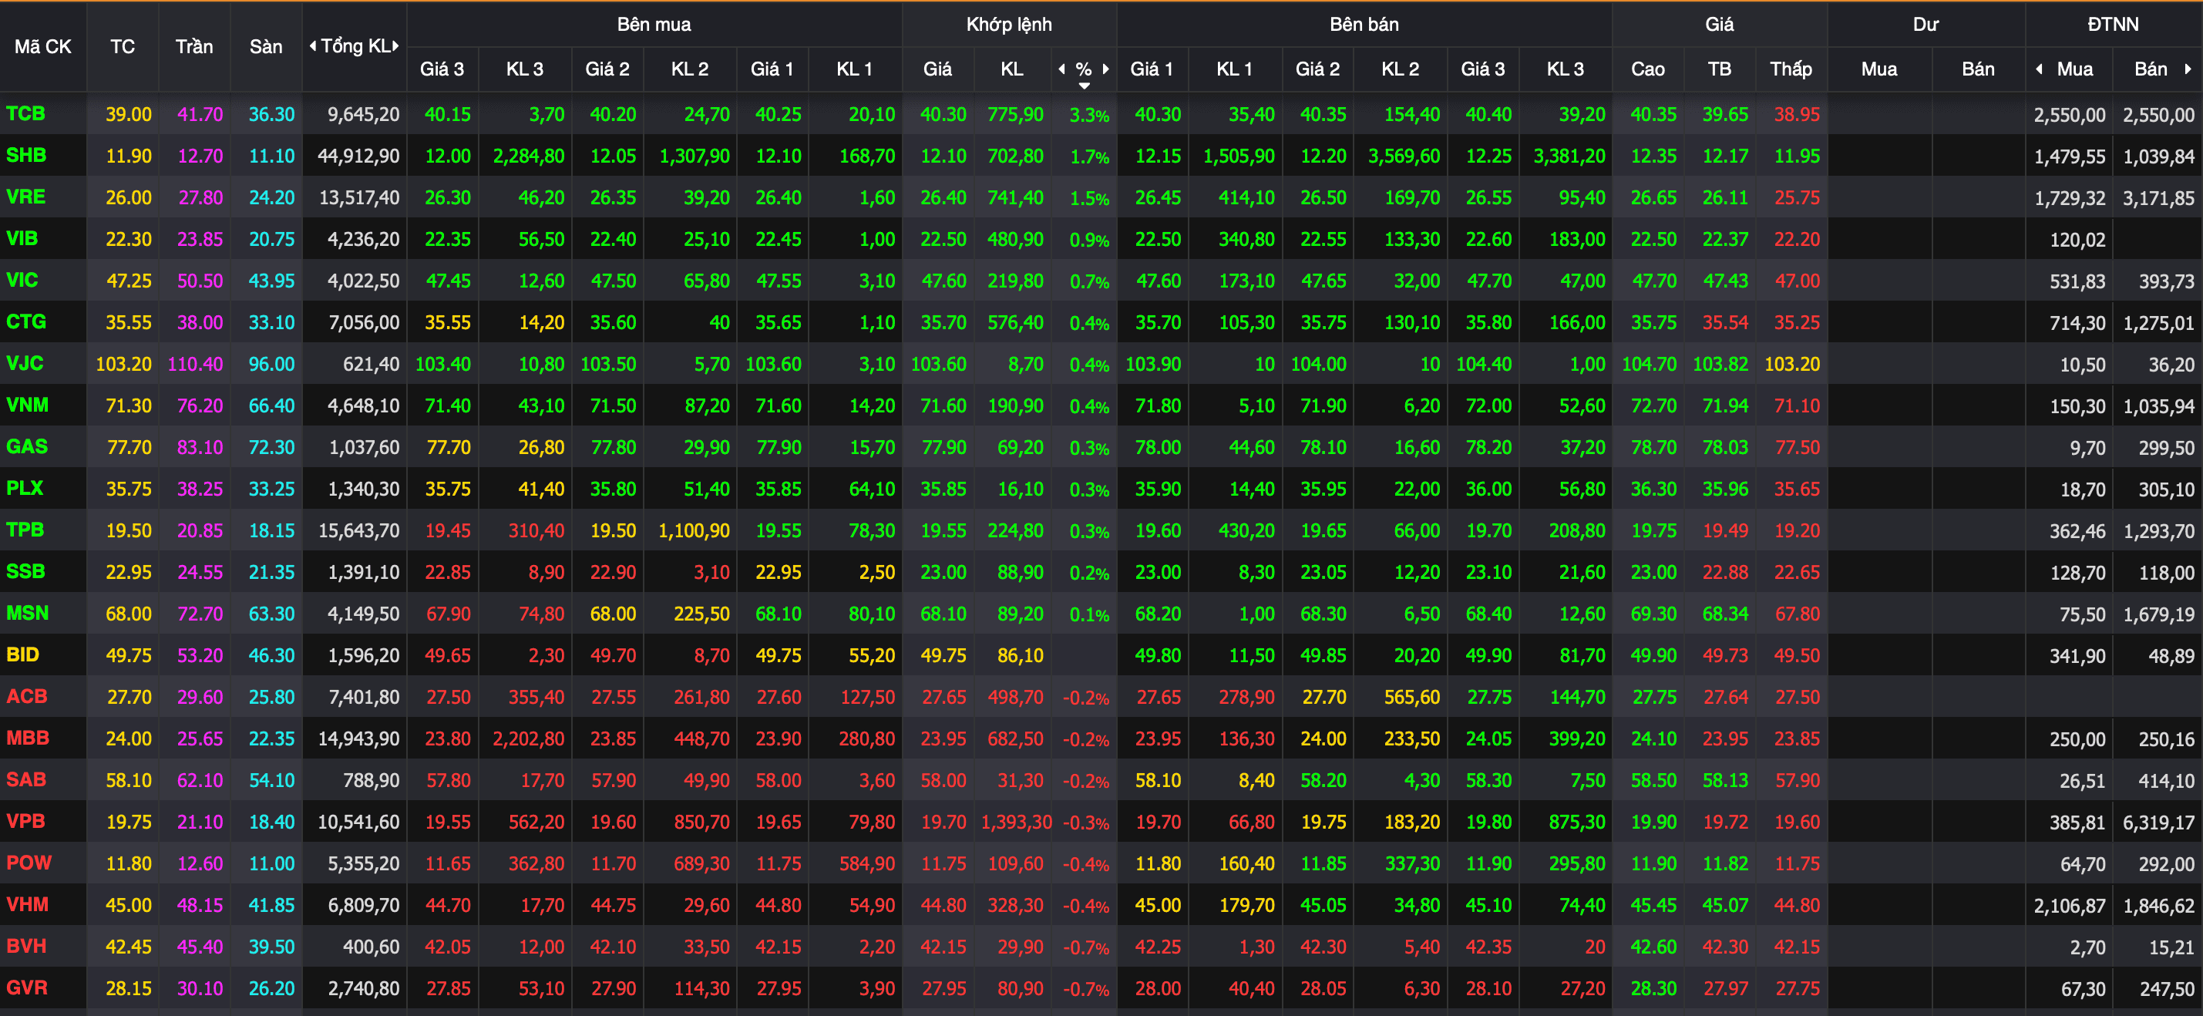Sort by Mã CK column header
The height and width of the screenshot is (1016, 2203).
(42, 47)
